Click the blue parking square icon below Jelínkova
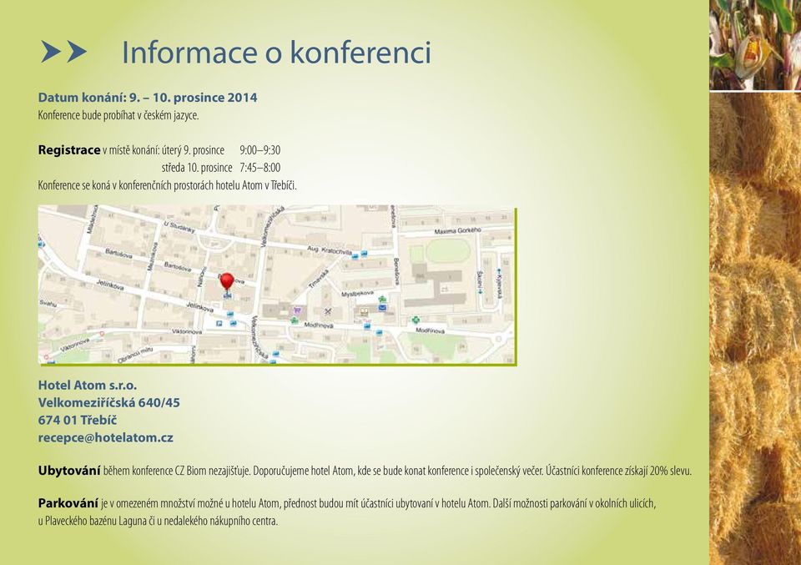The image size is (801, 565). (219, 323)
